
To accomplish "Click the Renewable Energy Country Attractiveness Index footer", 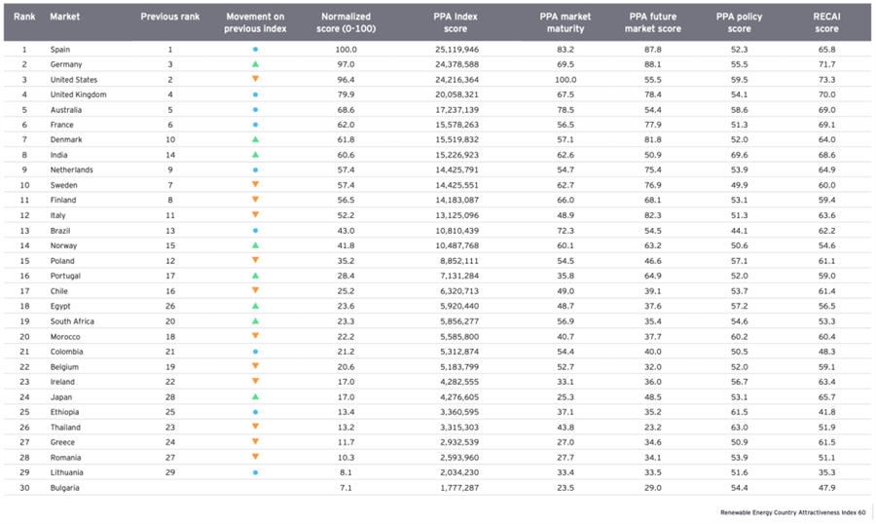I will [x=792, y=512].
